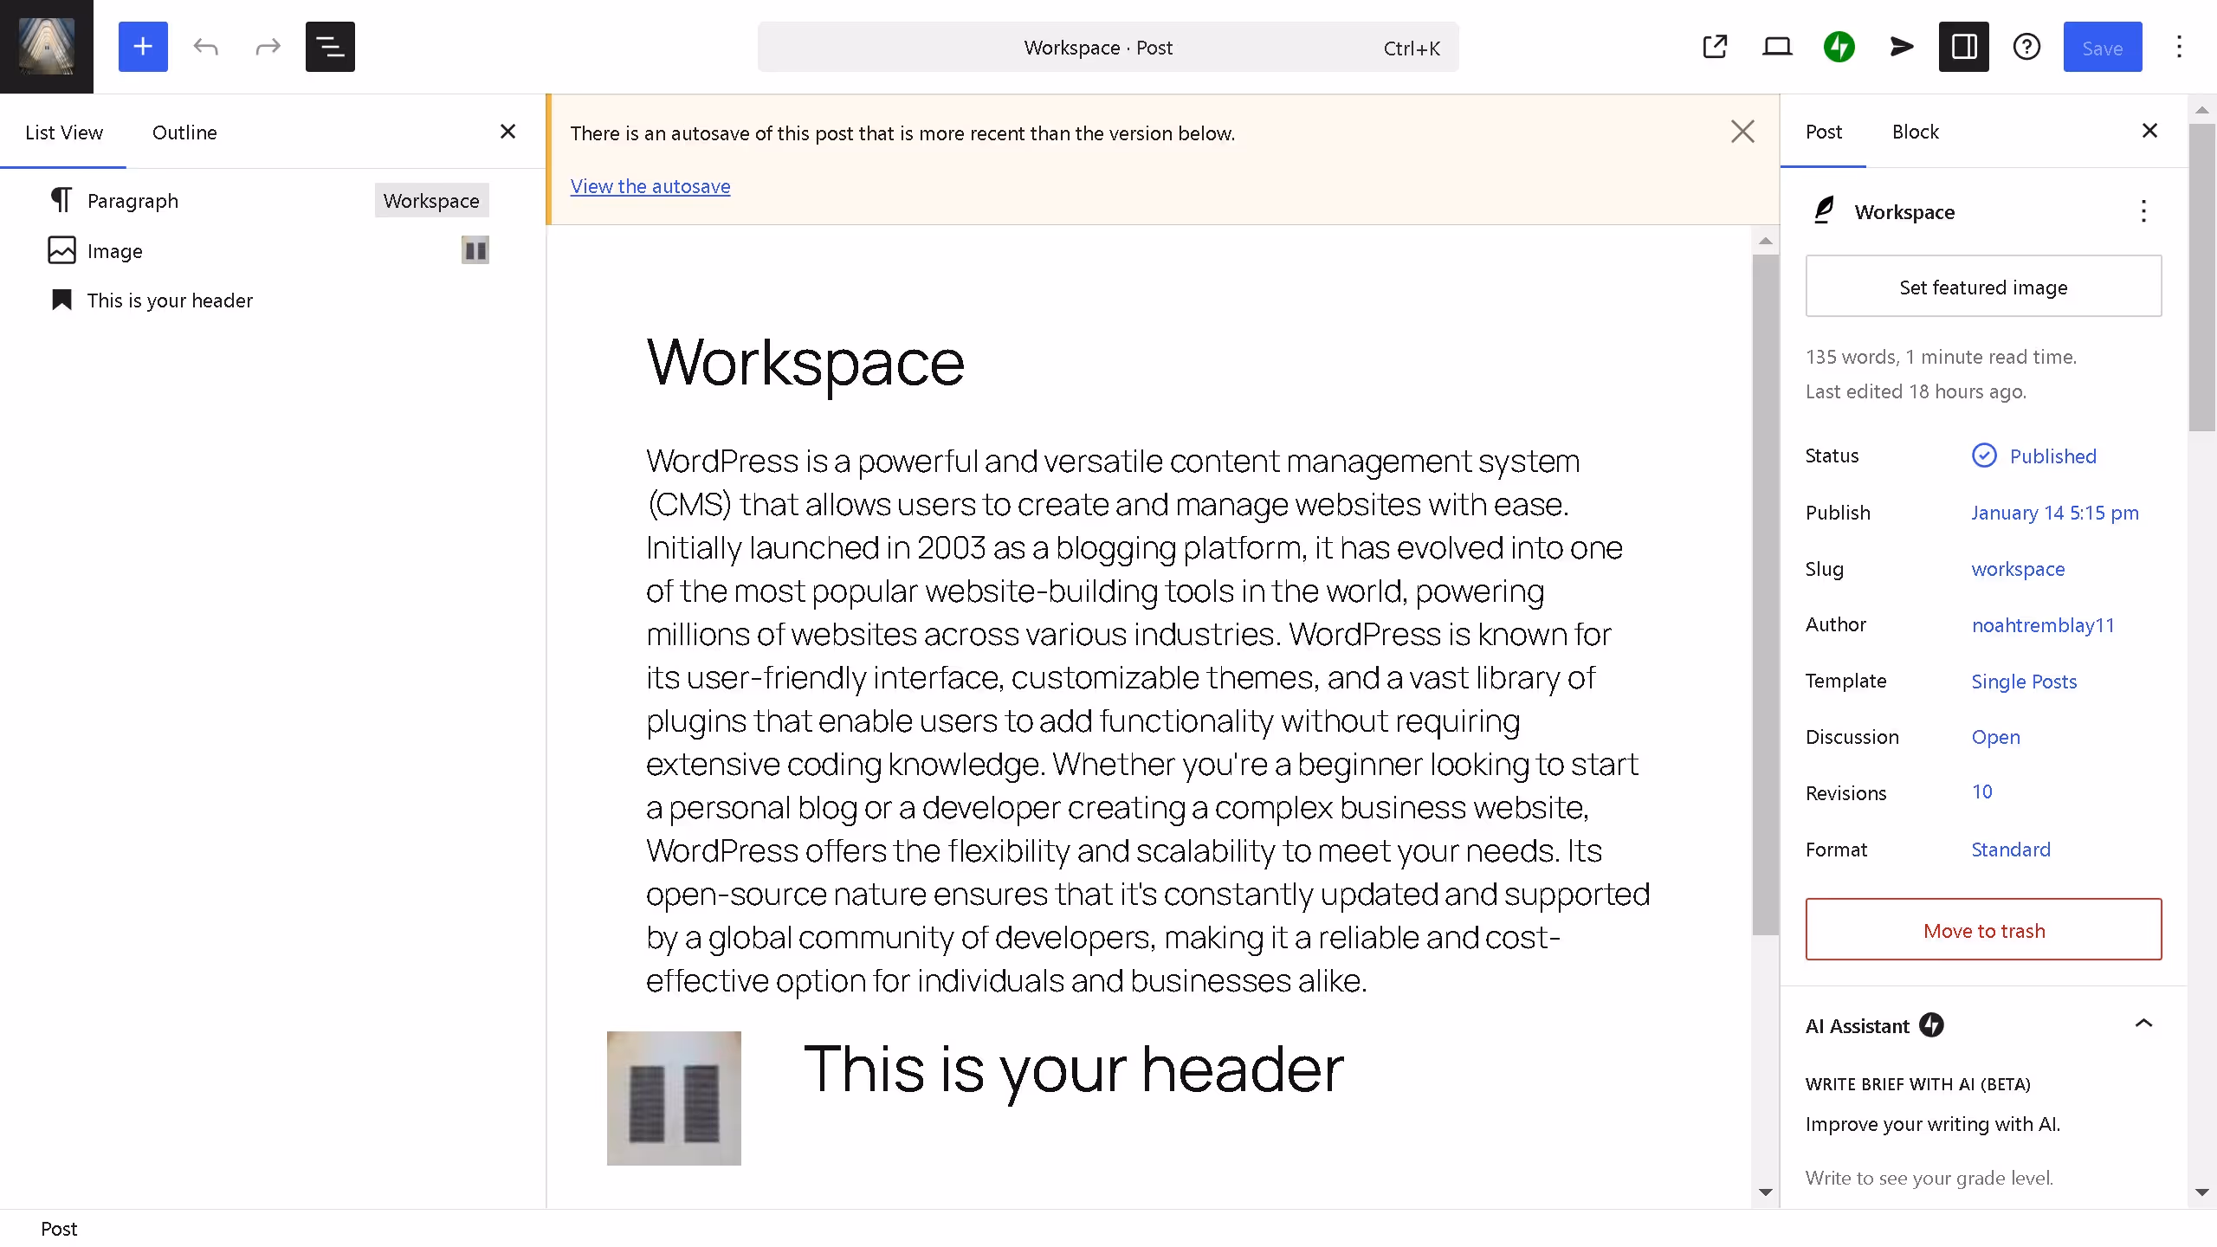
Task: Click the site icon to exit editor
Action: 46,46
